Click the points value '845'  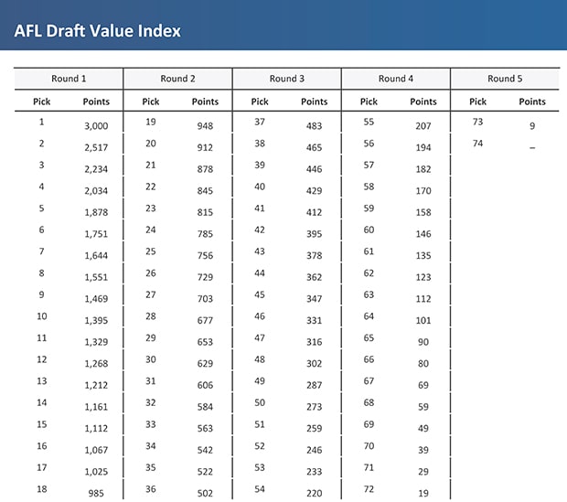tap(205, 190)
